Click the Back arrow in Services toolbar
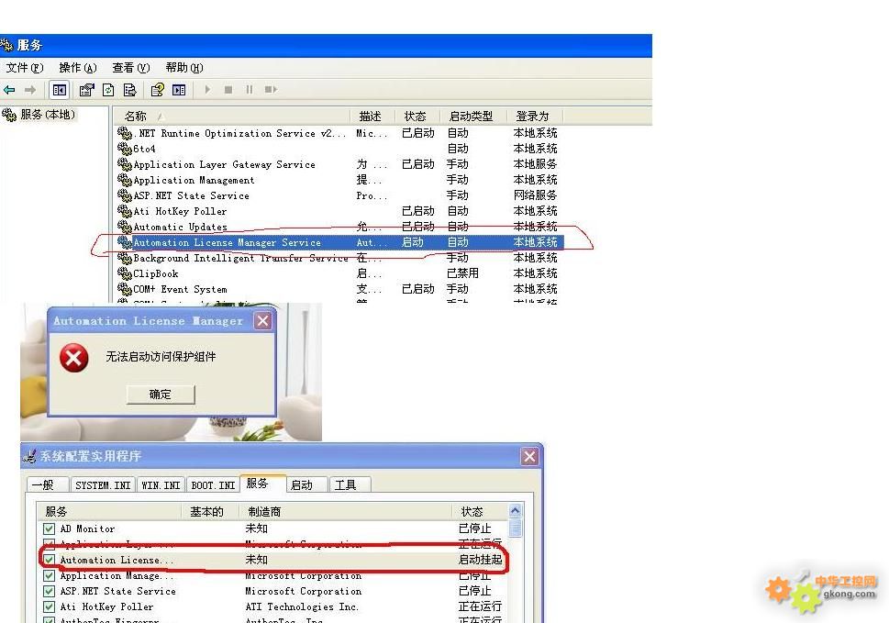Viewport: 889px width, 623px height. pyautogui.click(x=9, y=90)
